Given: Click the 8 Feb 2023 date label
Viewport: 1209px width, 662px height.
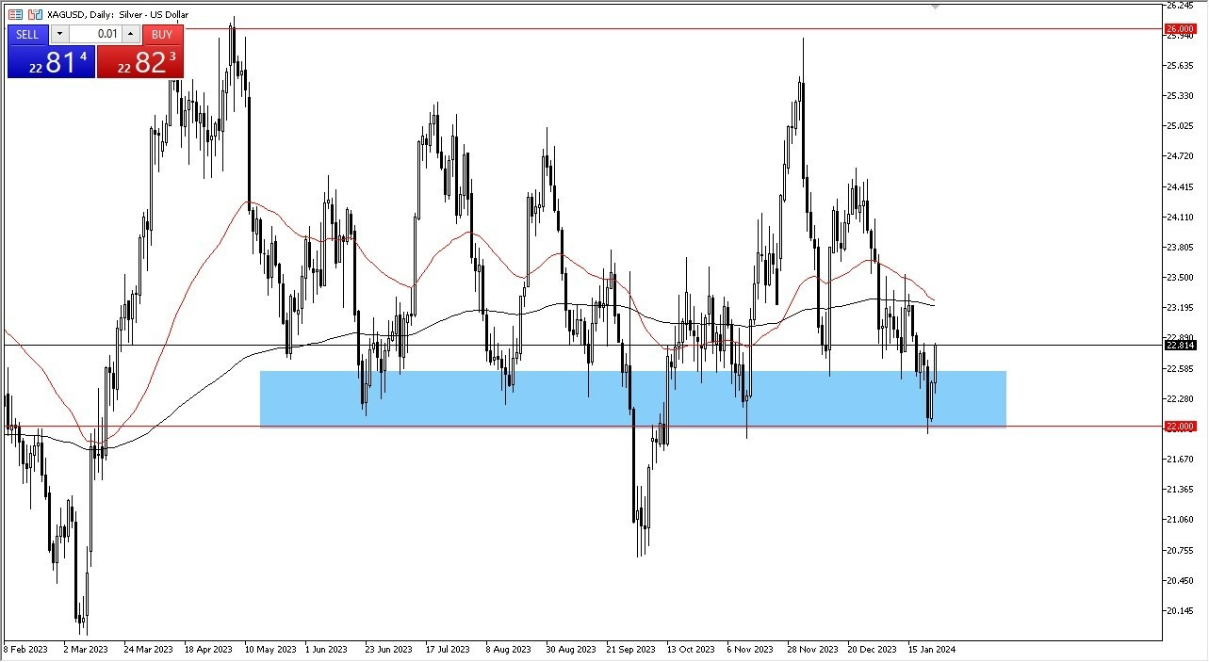Looking at the screenshot, I should coord(28,650).
